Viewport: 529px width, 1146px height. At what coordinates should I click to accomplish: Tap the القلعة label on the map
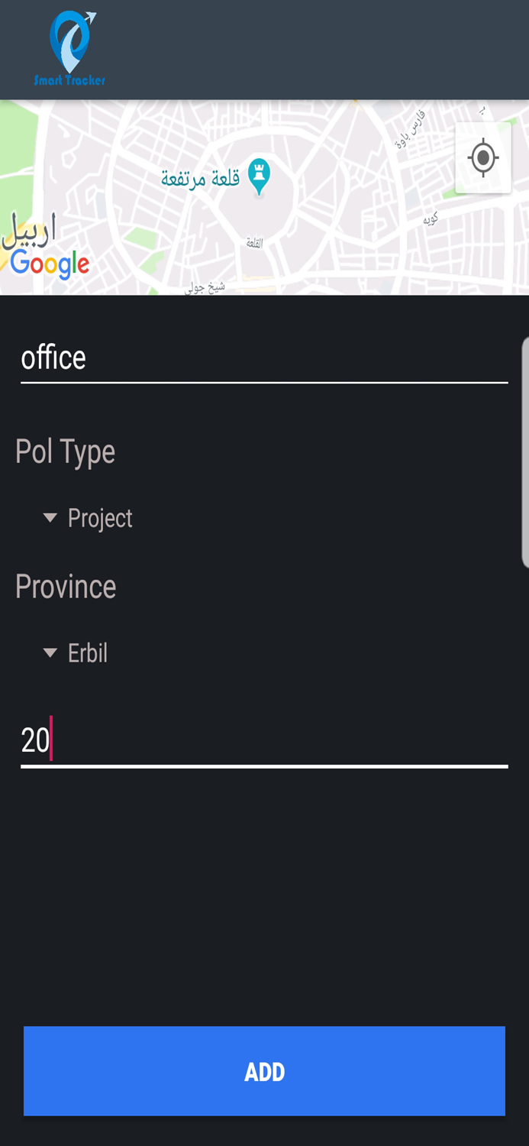tap(254, 240)
